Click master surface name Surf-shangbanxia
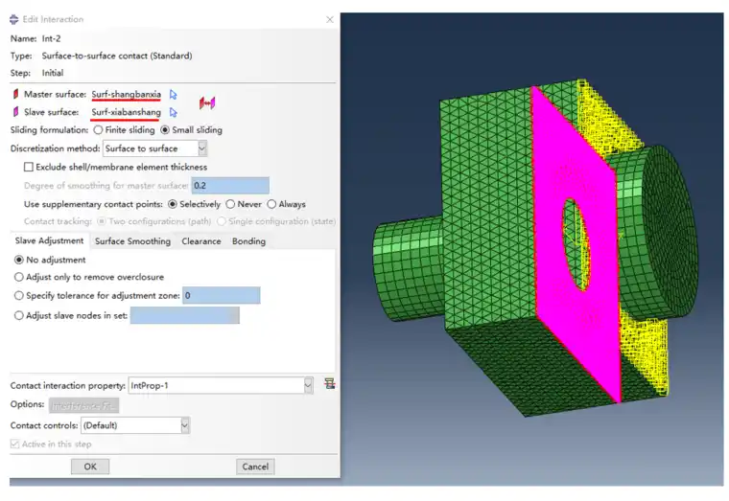The height and width of the screenshot is (501, 729). pyautogui.click(x=126, y=94)
